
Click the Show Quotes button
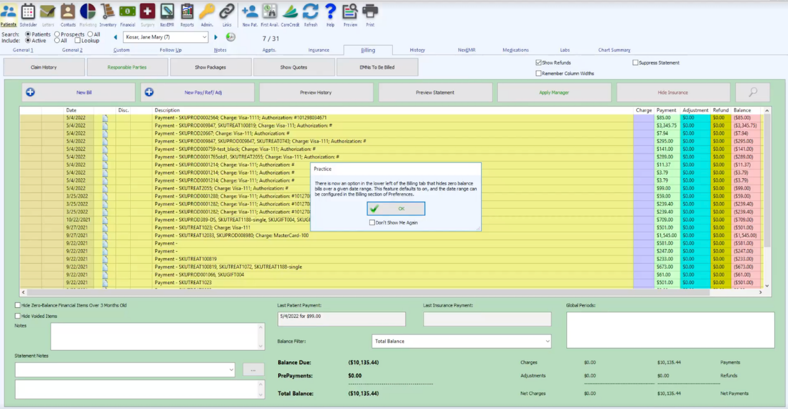[x=293, y=67]
